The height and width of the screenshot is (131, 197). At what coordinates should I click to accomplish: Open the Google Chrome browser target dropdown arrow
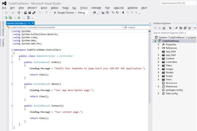(x=75, y=13)
